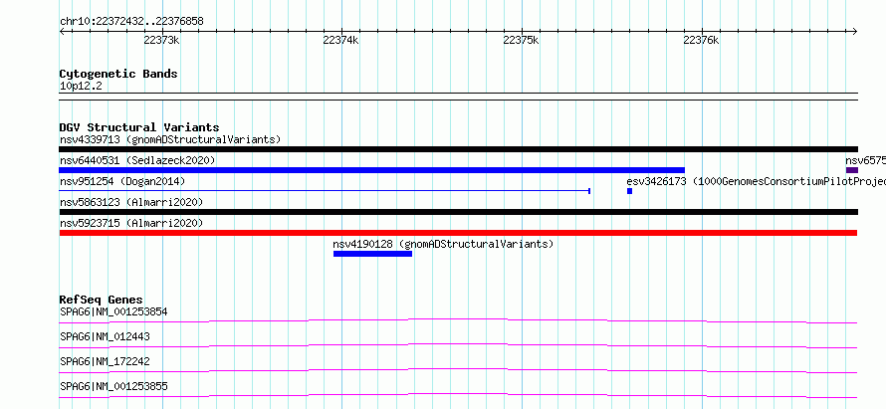Click the purple nsv6575 variant bar
This screenshot has height=409, width=886.
pyautogui.click(x=852, y=170)
